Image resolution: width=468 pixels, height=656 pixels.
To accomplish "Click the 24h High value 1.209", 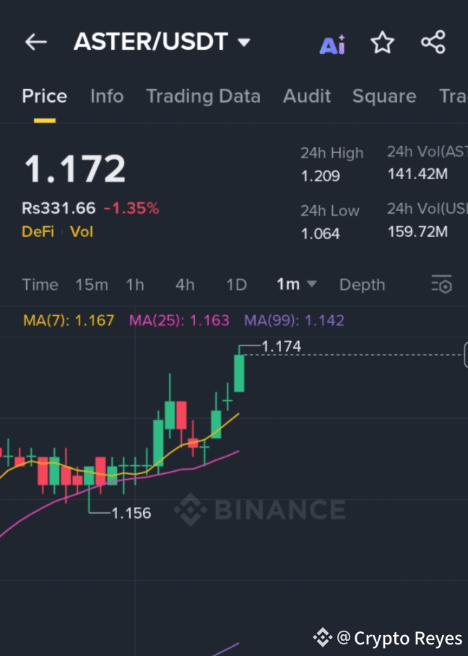I will (321, 176).
